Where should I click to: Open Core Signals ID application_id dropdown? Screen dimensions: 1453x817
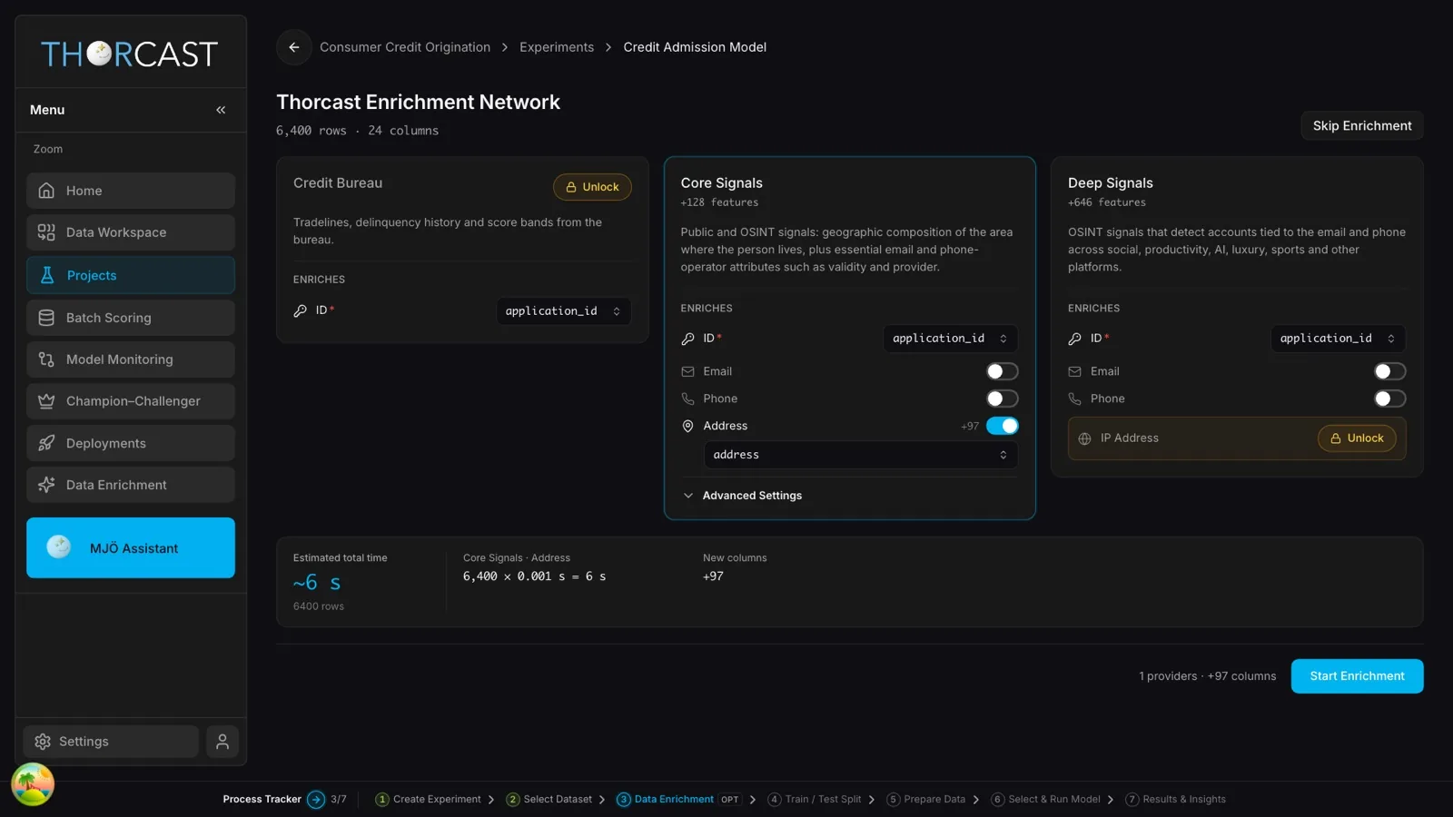(x=951, y=339)
